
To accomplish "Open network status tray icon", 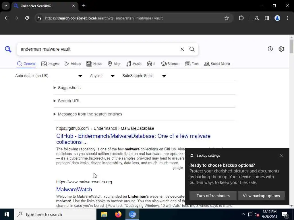I will (250, 214).
